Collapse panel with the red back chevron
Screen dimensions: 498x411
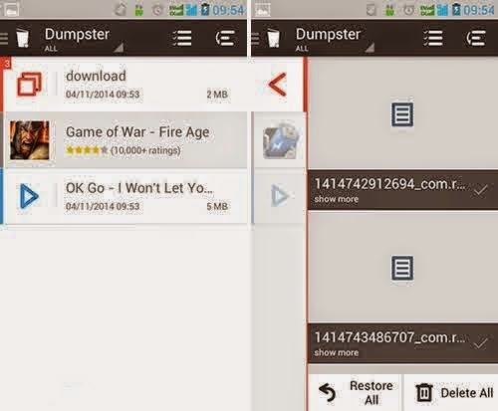click(x=278, y=85)
